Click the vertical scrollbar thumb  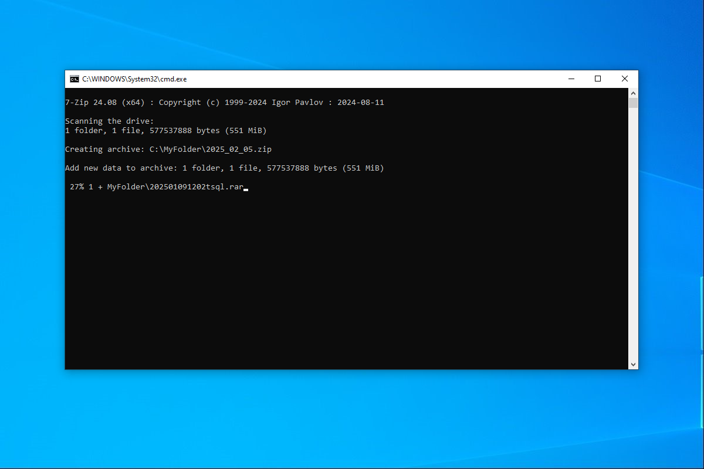point(633,103)
